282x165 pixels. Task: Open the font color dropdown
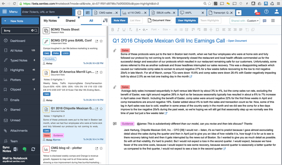pos(138,30)
